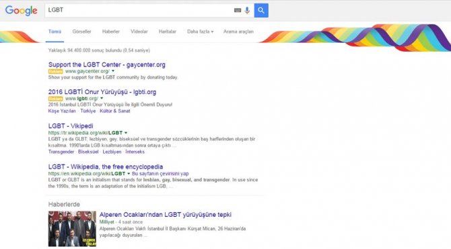Screen dimensions: 451x249
Task: Click the Alperen Ocakları news thumbnail
Action: click(x=72, y=229)
